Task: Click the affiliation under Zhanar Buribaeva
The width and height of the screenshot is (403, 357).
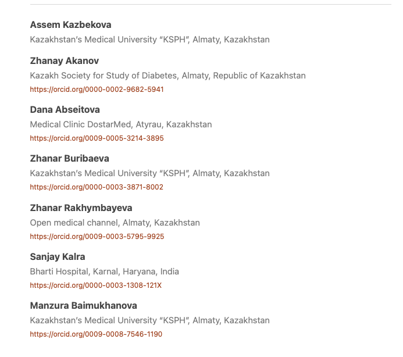Action: (149, 173)
